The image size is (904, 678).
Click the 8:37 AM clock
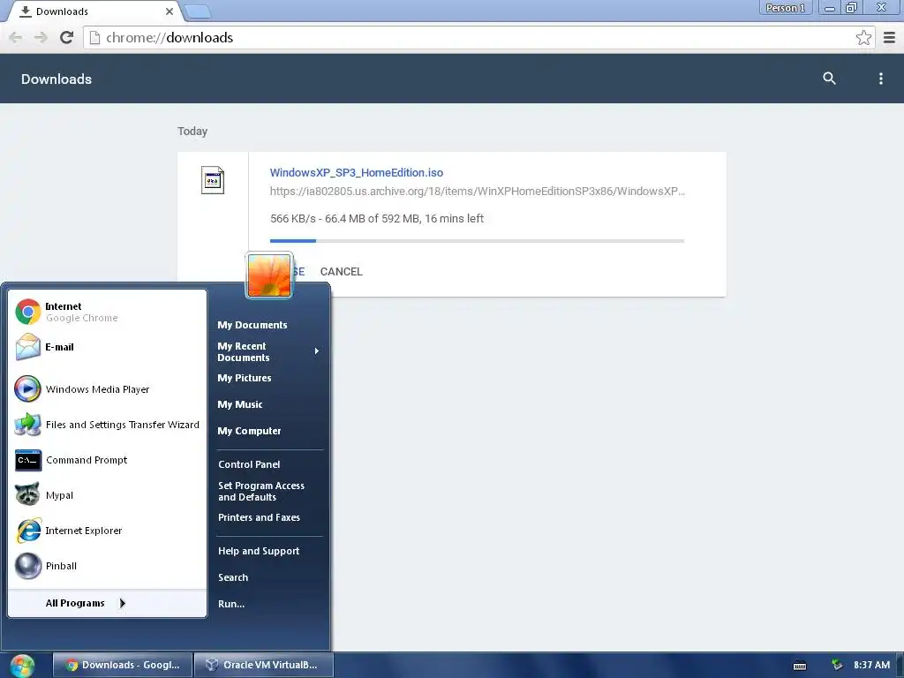coord(871,666)
